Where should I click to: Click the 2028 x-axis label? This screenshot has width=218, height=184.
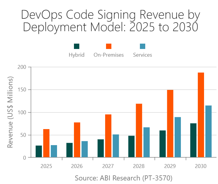(x=139, y=166)
